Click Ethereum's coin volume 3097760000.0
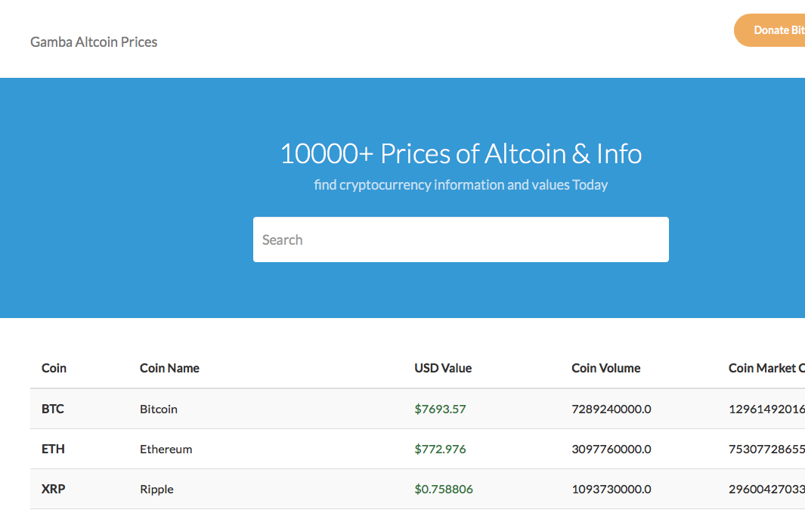The image size is (805, 516). [x=611, y=449]
